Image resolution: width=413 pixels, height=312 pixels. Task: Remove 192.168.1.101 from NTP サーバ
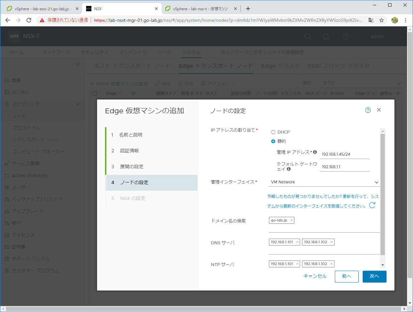(x=297, y=264)
